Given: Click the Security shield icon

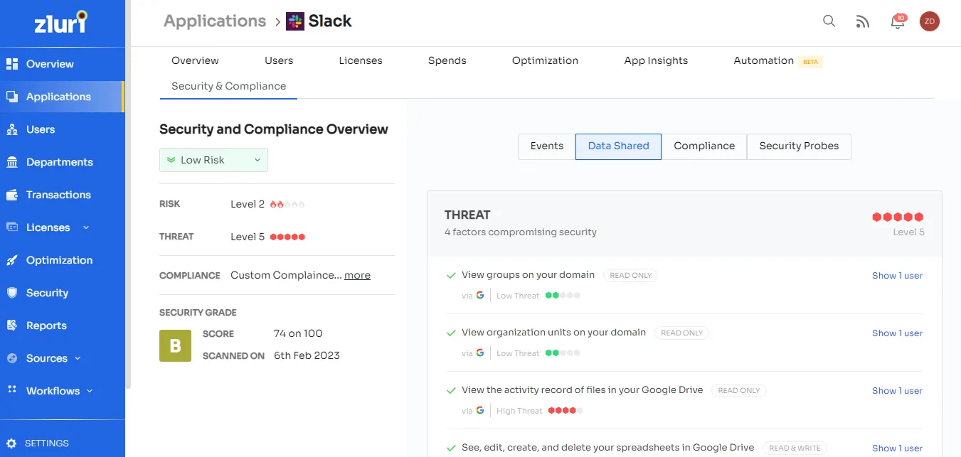Looking at the screenshot, I should [x=12, y=293].
